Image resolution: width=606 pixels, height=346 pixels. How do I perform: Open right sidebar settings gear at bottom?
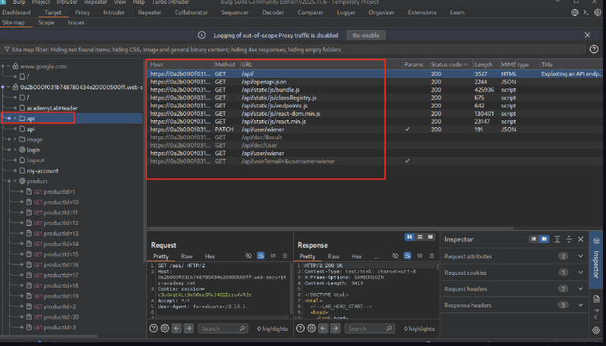596,330
